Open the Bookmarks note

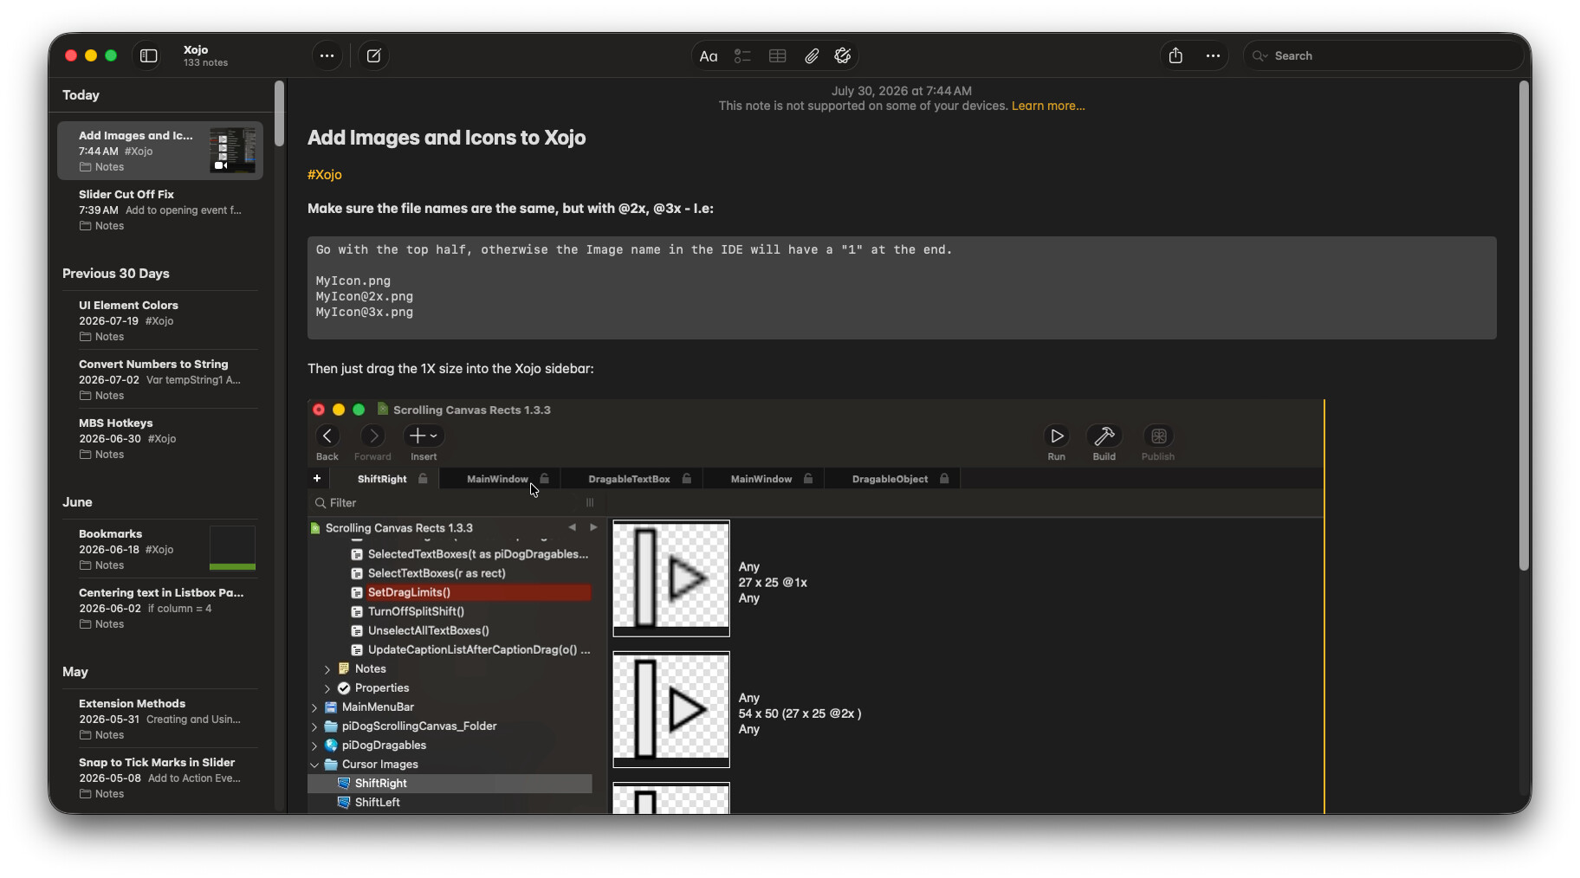(x=160, y=549)
